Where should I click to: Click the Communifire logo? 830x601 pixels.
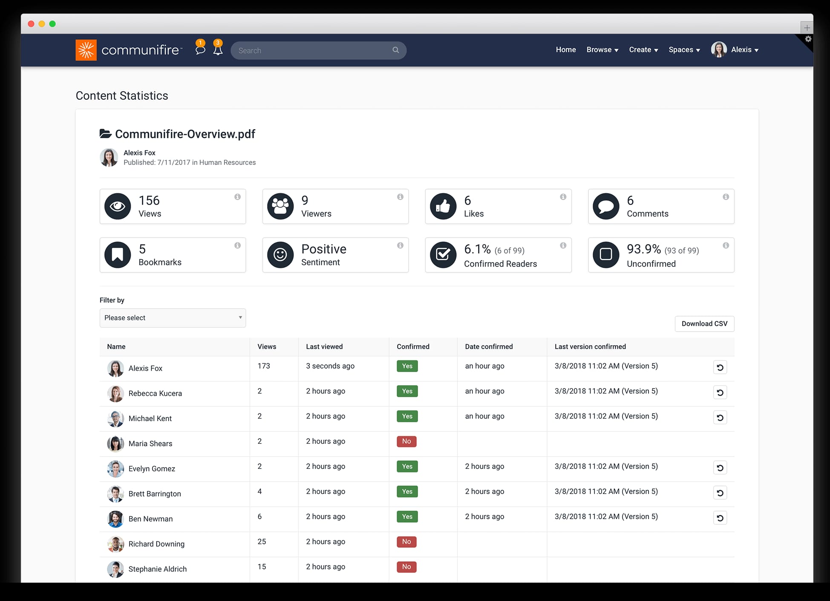[129, 50]
